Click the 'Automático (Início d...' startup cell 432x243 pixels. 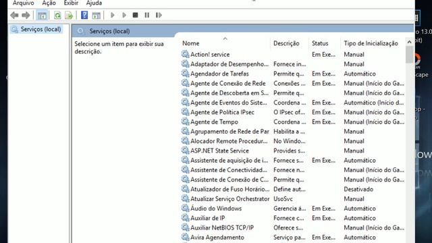tap(373, 103)
